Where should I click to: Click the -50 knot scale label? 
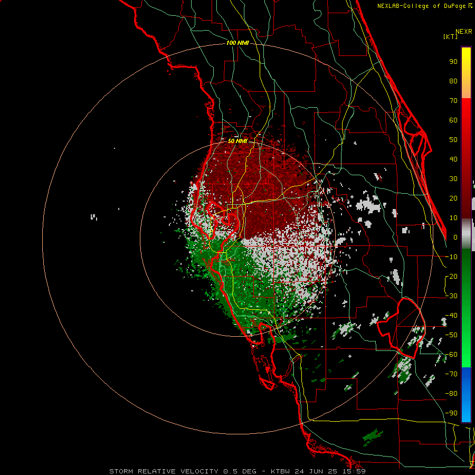[451, 335]
